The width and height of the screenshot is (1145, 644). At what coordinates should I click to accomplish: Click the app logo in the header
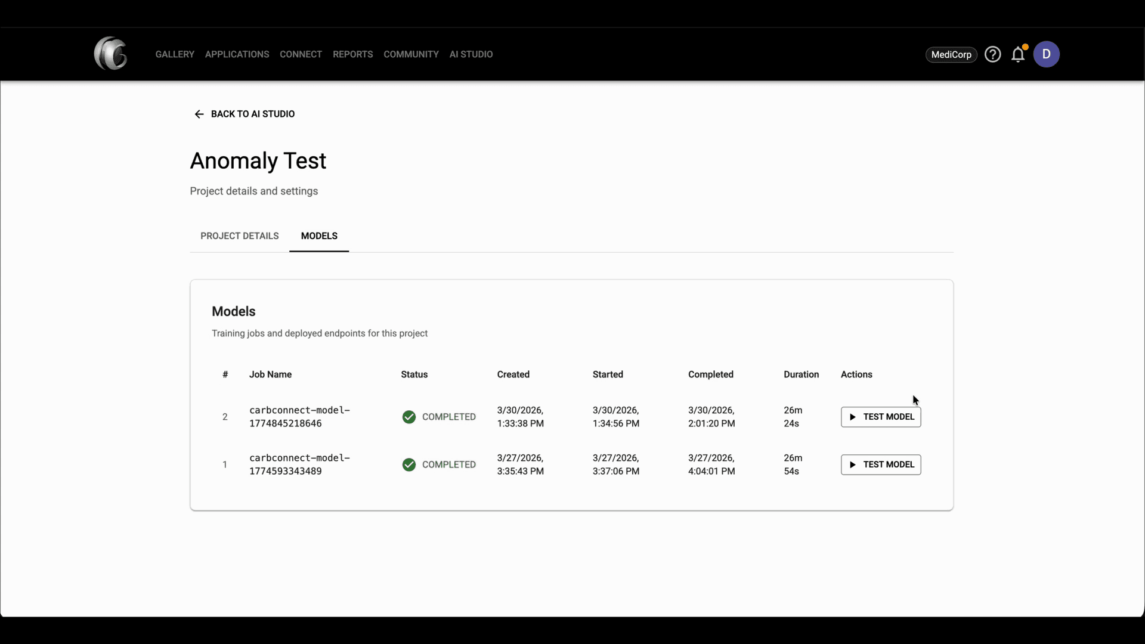pyautogui.click(x=111, y=54)
